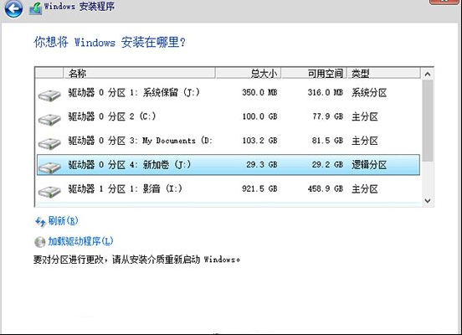The width and height of the screenshot is (462, 335).
Task: Select row 驱动器 0 分区 2 (C:)
Action: [x=228, y=116]
